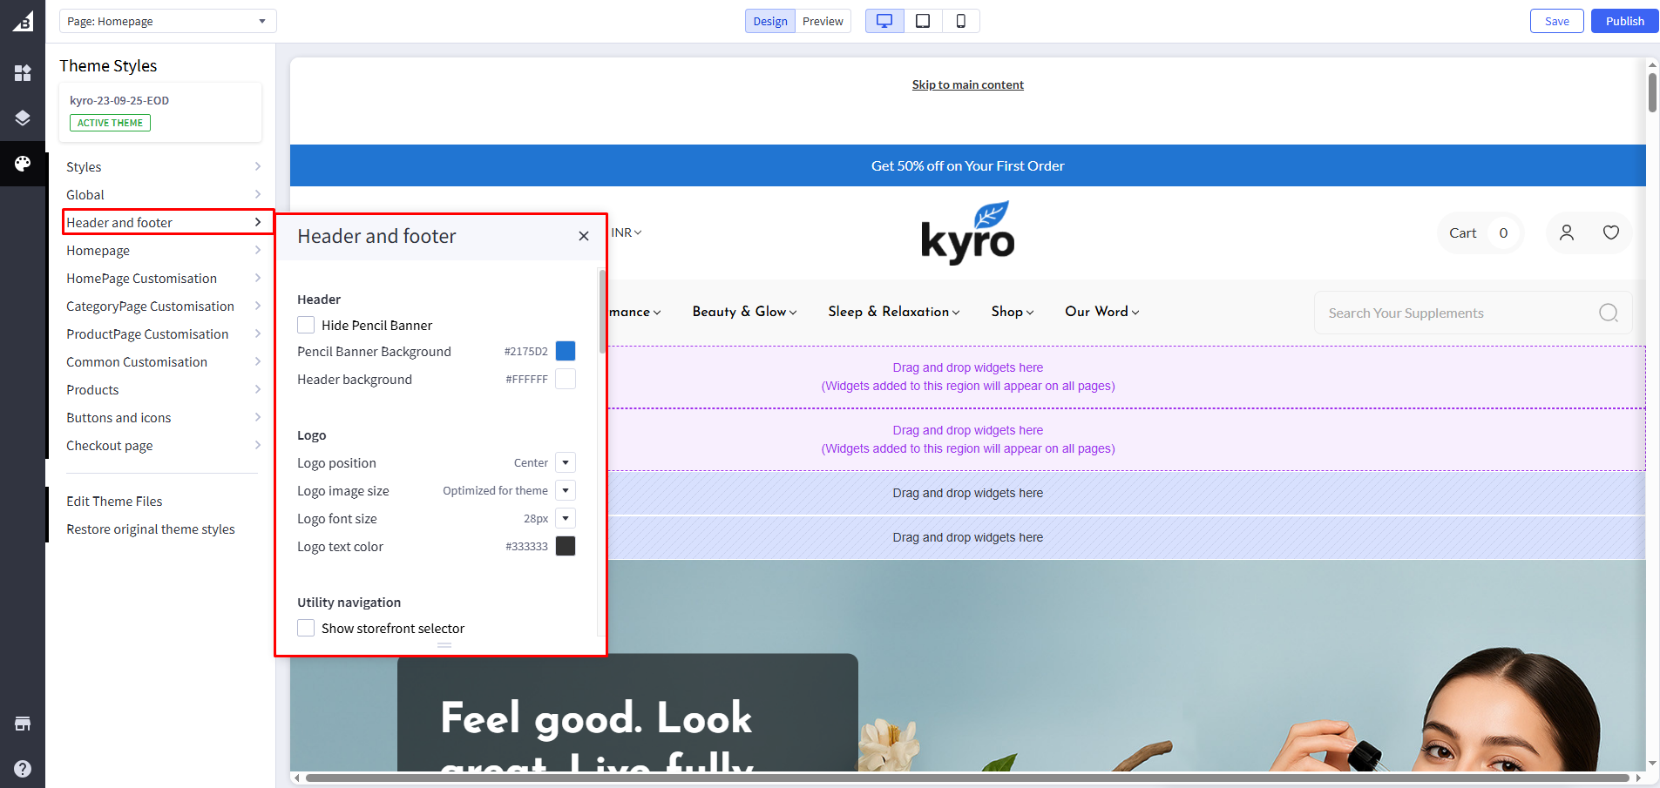1660x788 pixels.
Task: Open the Logo font size dropdown
Action: [566, 518]
